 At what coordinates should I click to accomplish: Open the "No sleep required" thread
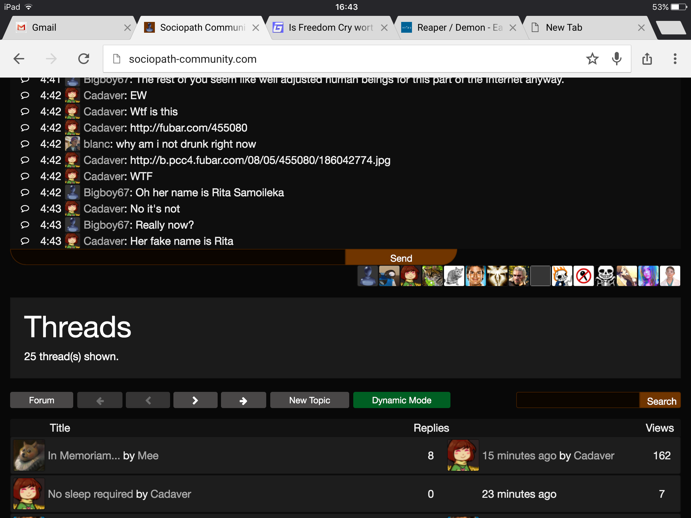pyautogui.click(x=90, y=494)
